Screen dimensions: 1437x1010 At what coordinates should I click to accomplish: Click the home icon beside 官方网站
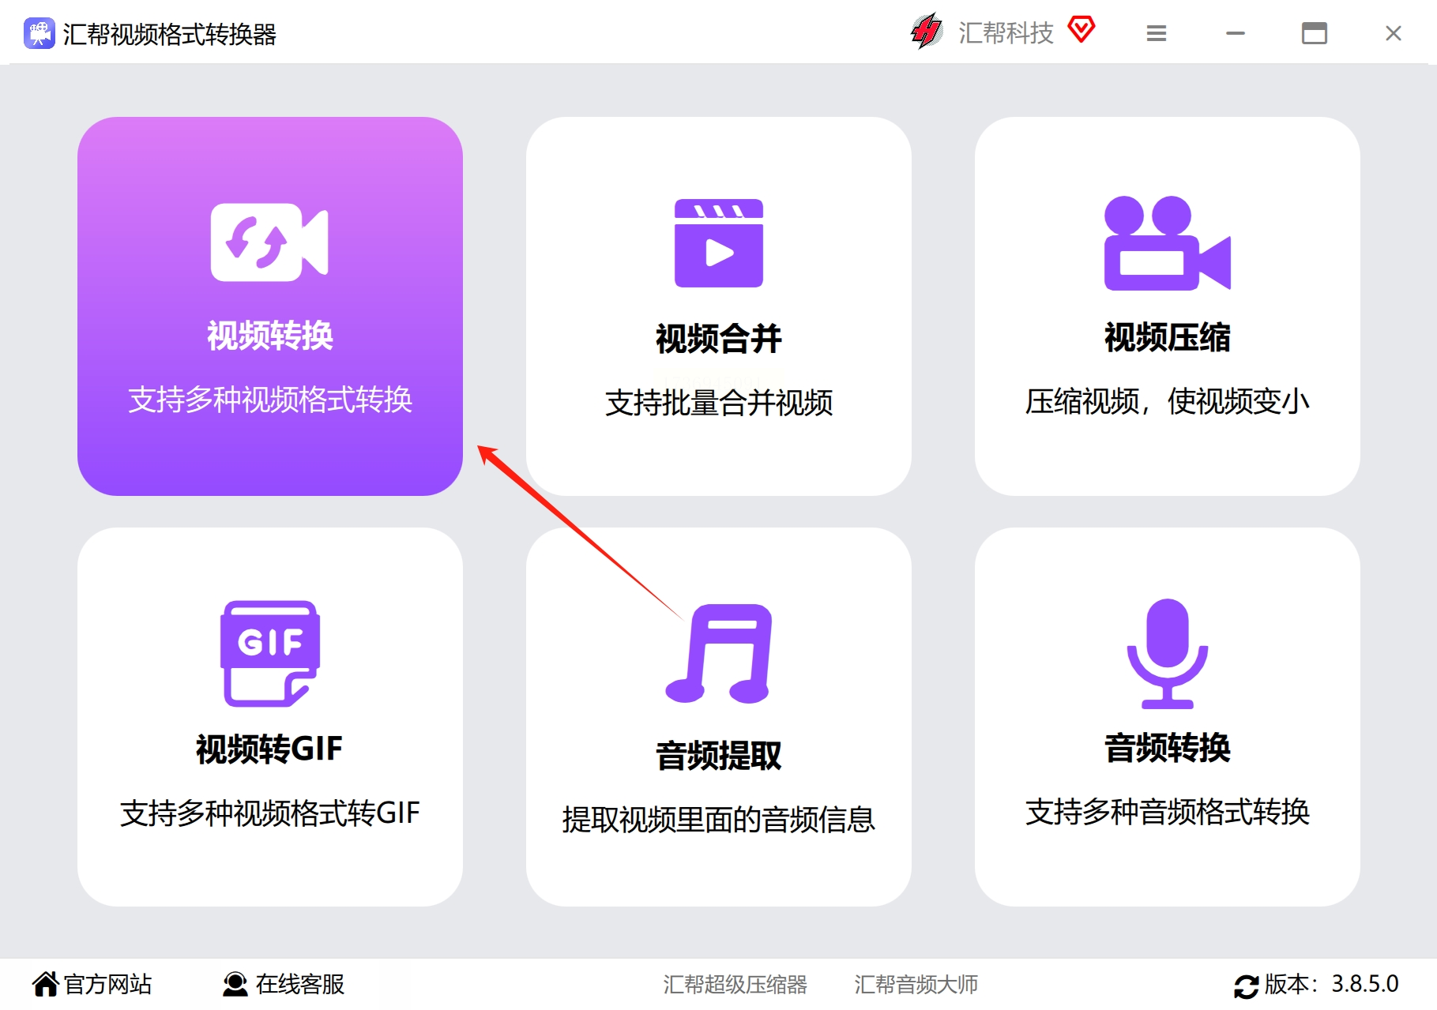click(x=47, y=984)
